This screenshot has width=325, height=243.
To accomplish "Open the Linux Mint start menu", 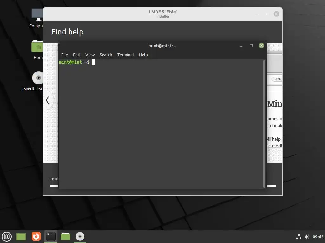I will click(x=7, y=236).
